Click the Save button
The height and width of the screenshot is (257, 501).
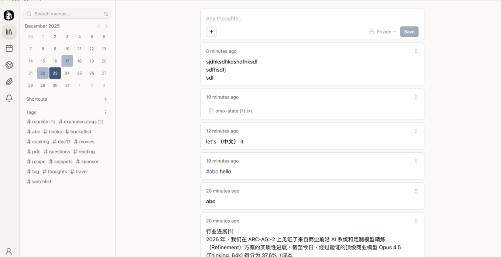[x=409, y=32]
